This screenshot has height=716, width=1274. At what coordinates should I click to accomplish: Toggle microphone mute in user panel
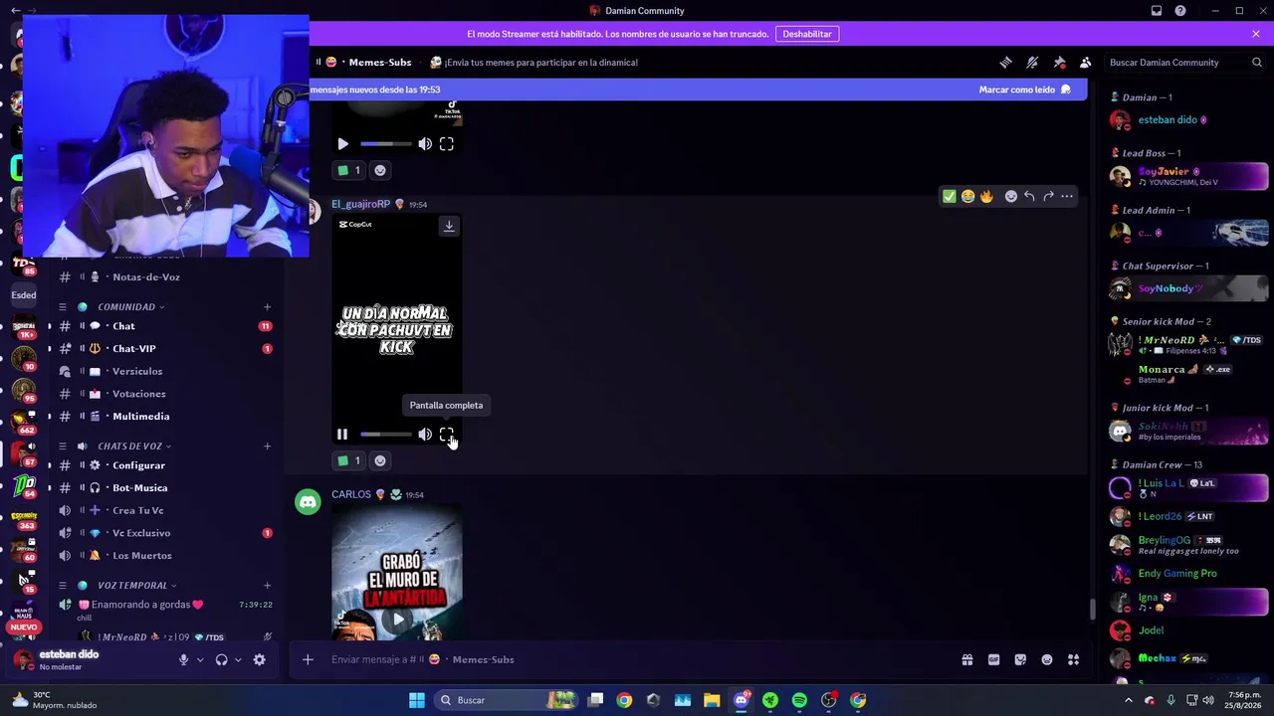pos(183,659)
